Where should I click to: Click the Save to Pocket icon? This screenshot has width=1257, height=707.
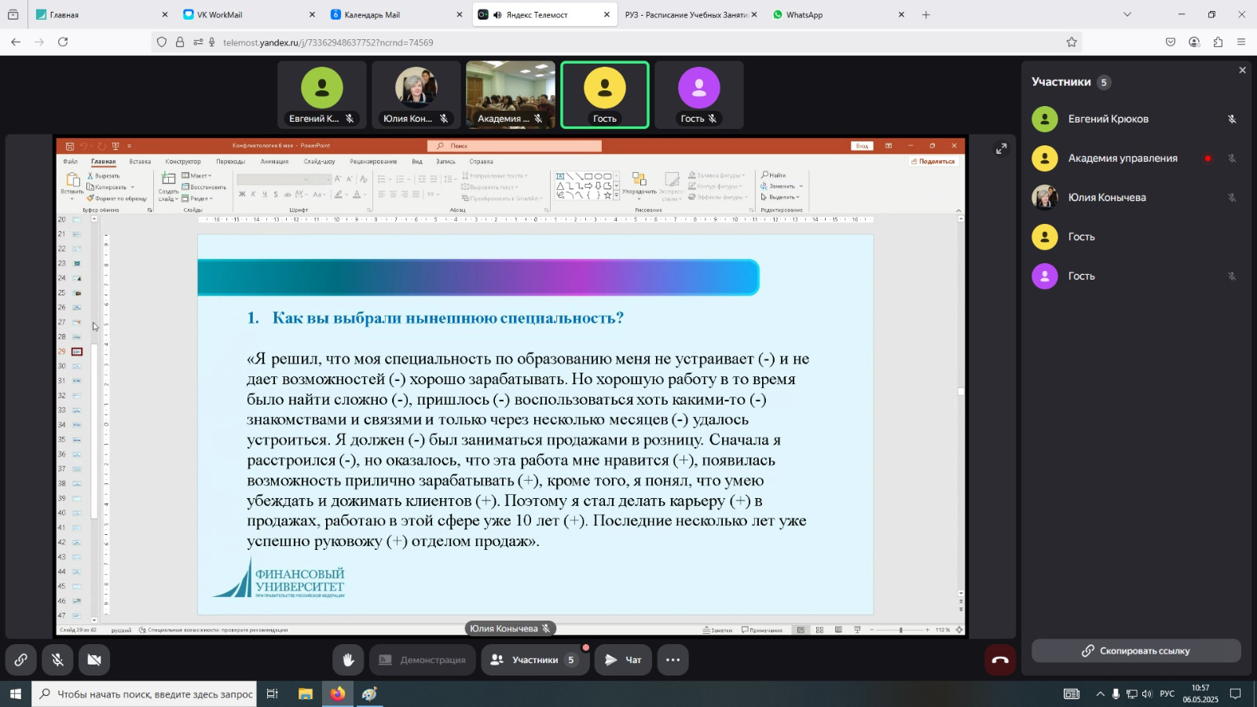1171,42
